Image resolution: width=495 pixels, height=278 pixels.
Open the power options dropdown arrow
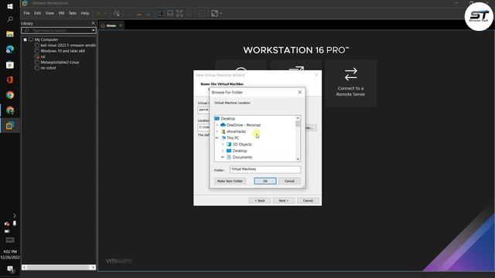(x=105, y=13)
